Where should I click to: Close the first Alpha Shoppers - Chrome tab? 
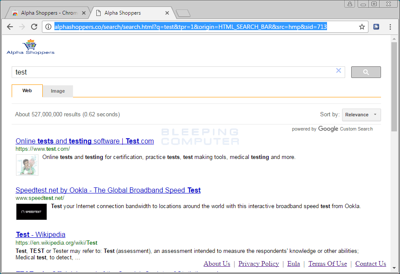point(84,13)
